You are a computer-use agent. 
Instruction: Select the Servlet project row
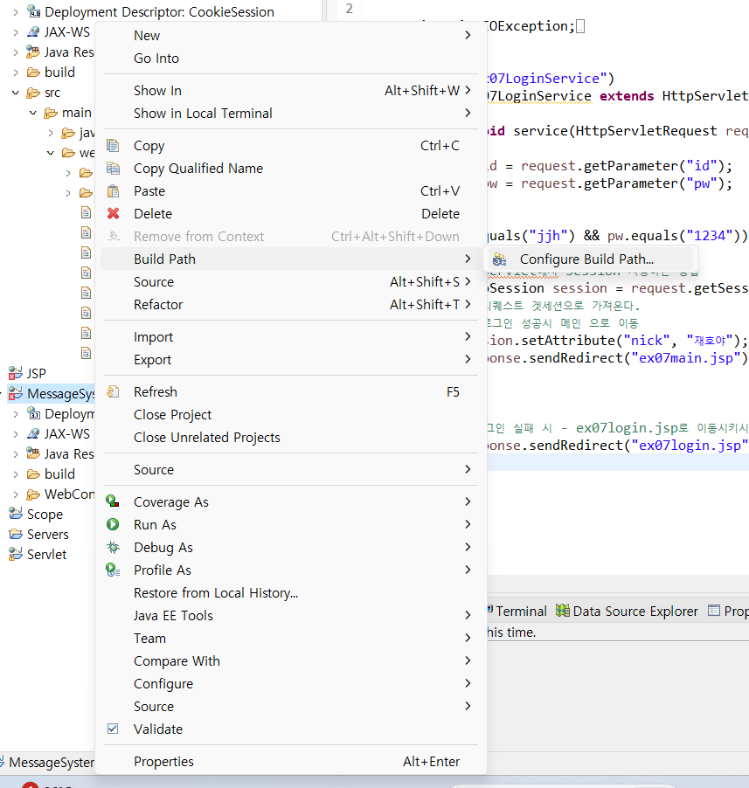tap(38, 555)
